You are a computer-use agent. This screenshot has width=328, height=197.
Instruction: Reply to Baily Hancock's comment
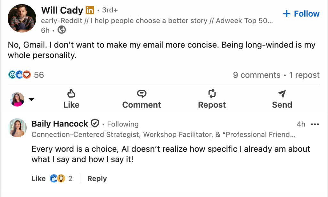[x=97, y=178]
